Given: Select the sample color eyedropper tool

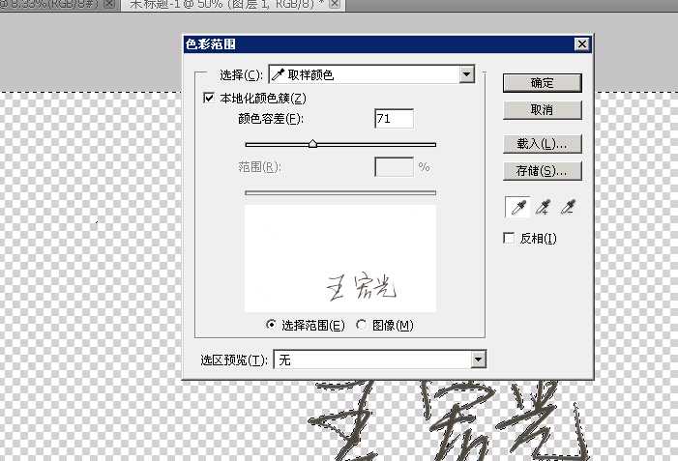Looking at the screenshot, I should point(517,208).
